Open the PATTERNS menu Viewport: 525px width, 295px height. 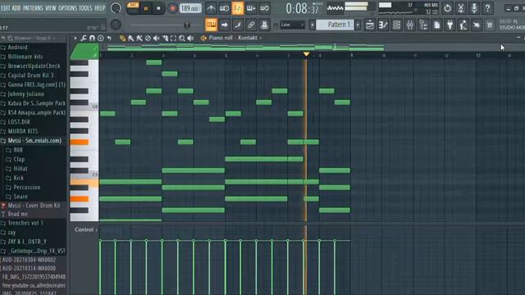pyautogui.click(x=33, y=8)
